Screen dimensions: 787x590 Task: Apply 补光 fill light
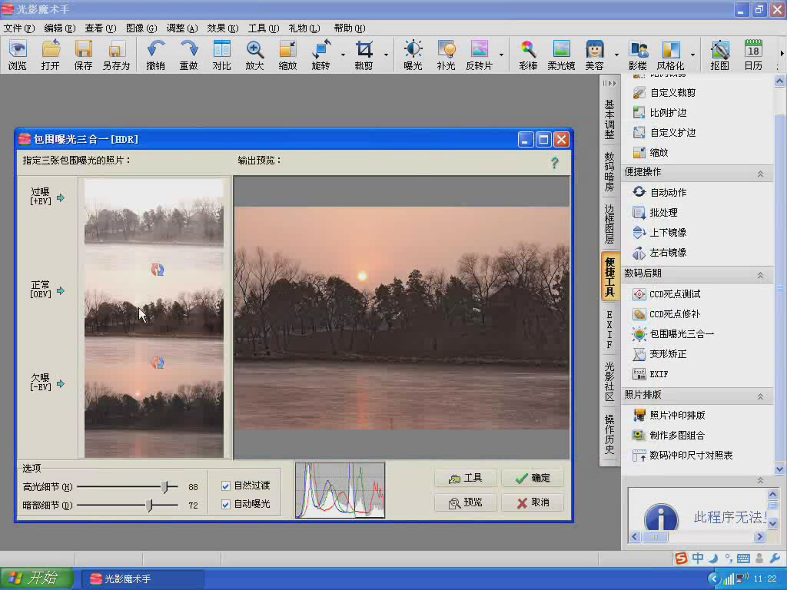(x=447, y=55)
